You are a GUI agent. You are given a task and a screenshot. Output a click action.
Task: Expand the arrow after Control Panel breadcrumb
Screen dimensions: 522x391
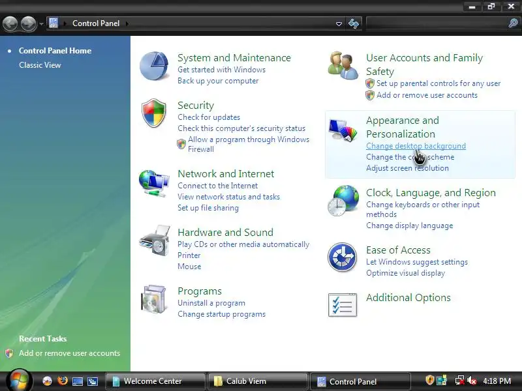coord(127,23)
